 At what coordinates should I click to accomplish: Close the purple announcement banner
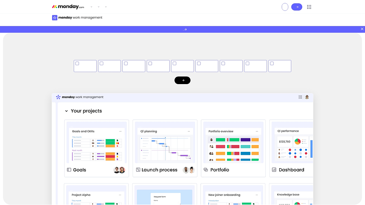point(362,29)
